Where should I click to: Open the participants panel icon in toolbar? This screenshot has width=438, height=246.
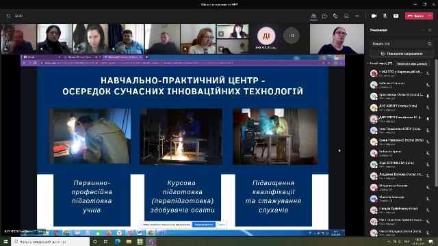pos(313,16)
